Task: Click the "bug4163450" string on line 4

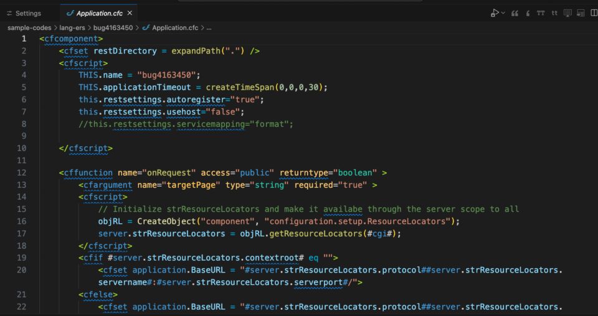Action: click(166, 75)
